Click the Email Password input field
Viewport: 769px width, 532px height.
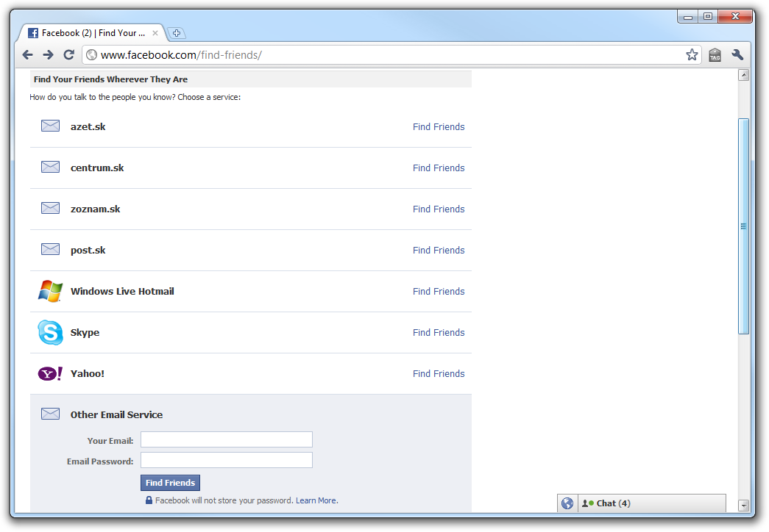coord(227,460)
